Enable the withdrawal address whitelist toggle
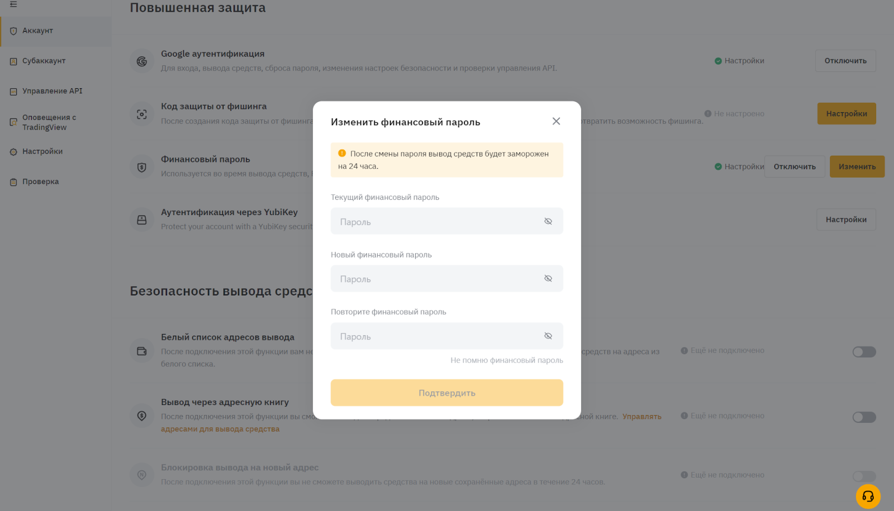 click(864, 352)
